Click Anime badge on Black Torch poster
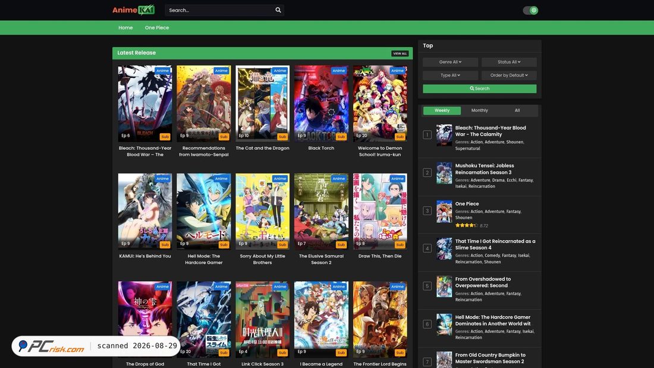654x368 pixels. click(x=339, y=71)
